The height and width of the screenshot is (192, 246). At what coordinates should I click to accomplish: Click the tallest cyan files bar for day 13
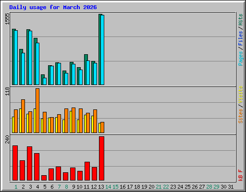coord(102,50)
